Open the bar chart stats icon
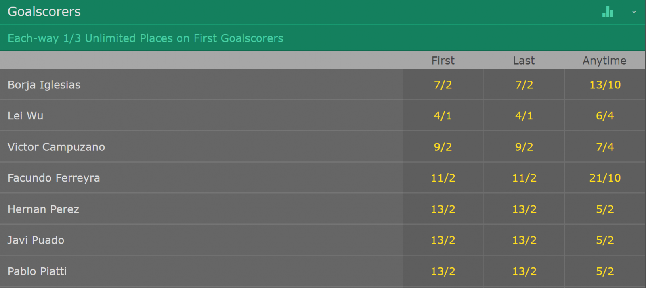646x288 pixels. 608,12
